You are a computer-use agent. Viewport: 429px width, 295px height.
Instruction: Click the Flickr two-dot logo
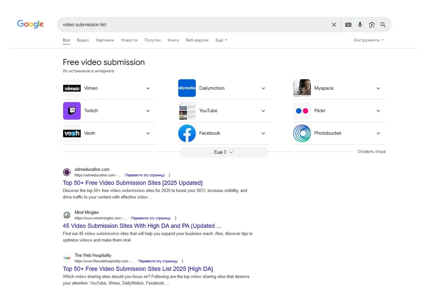pos(302,111)
